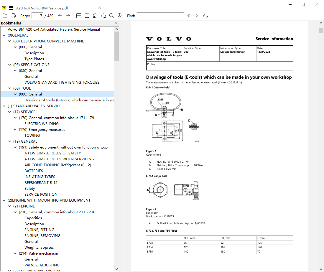The height and width of the screenshot is (272, 324).
Task: Close the Bookmarks panel
Action: [x=116, y=23]
